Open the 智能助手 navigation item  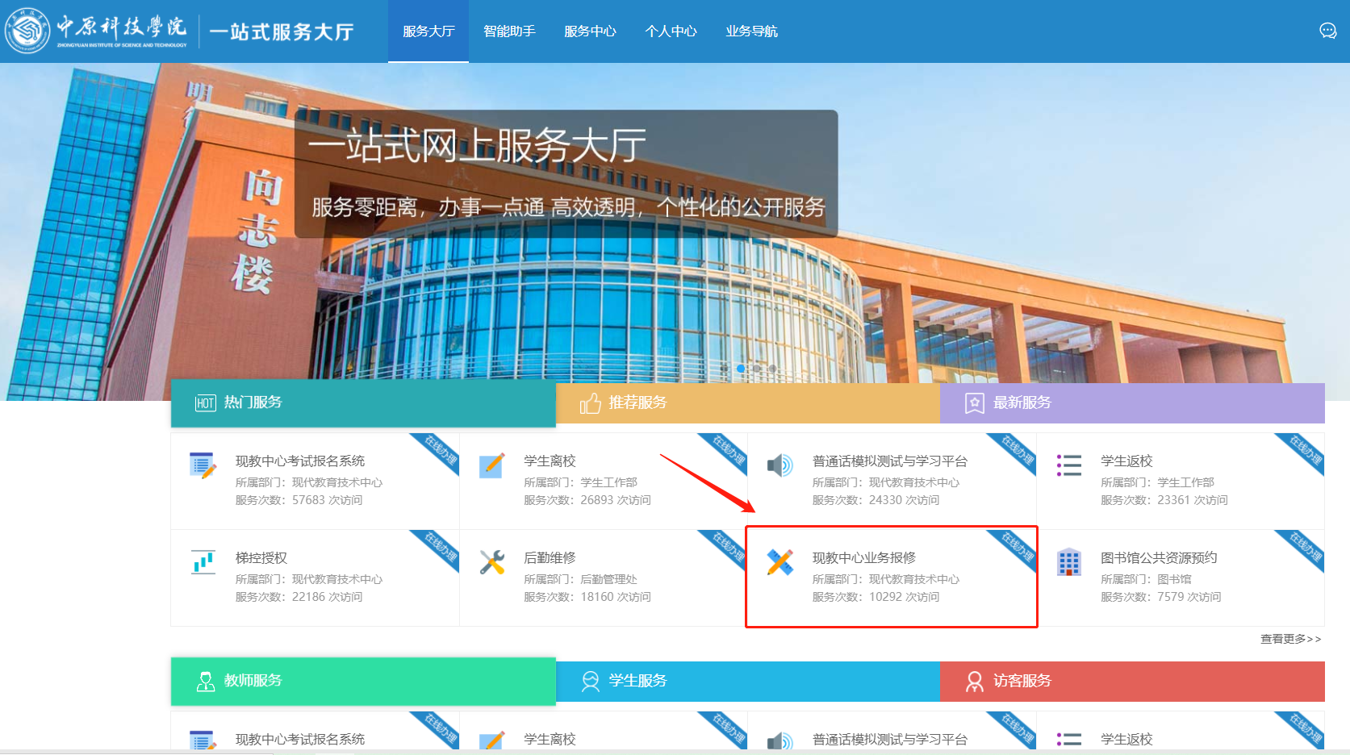(x=509, y=31)
